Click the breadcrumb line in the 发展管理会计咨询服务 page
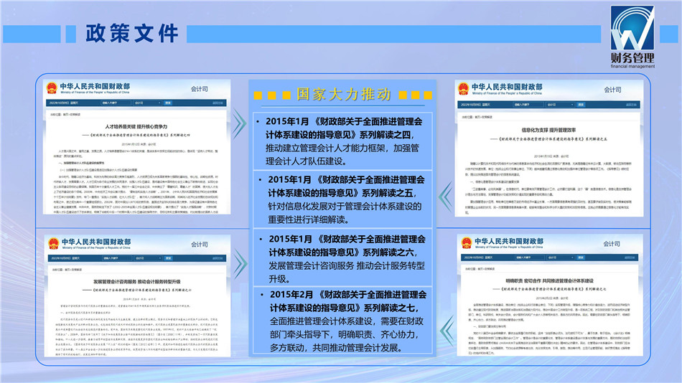Viewport: 682px width, 383px height. [67, 270]
